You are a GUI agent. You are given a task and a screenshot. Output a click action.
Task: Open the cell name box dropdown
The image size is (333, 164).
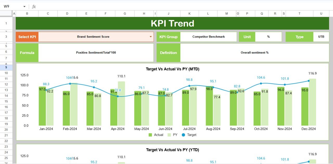point(24,6)
